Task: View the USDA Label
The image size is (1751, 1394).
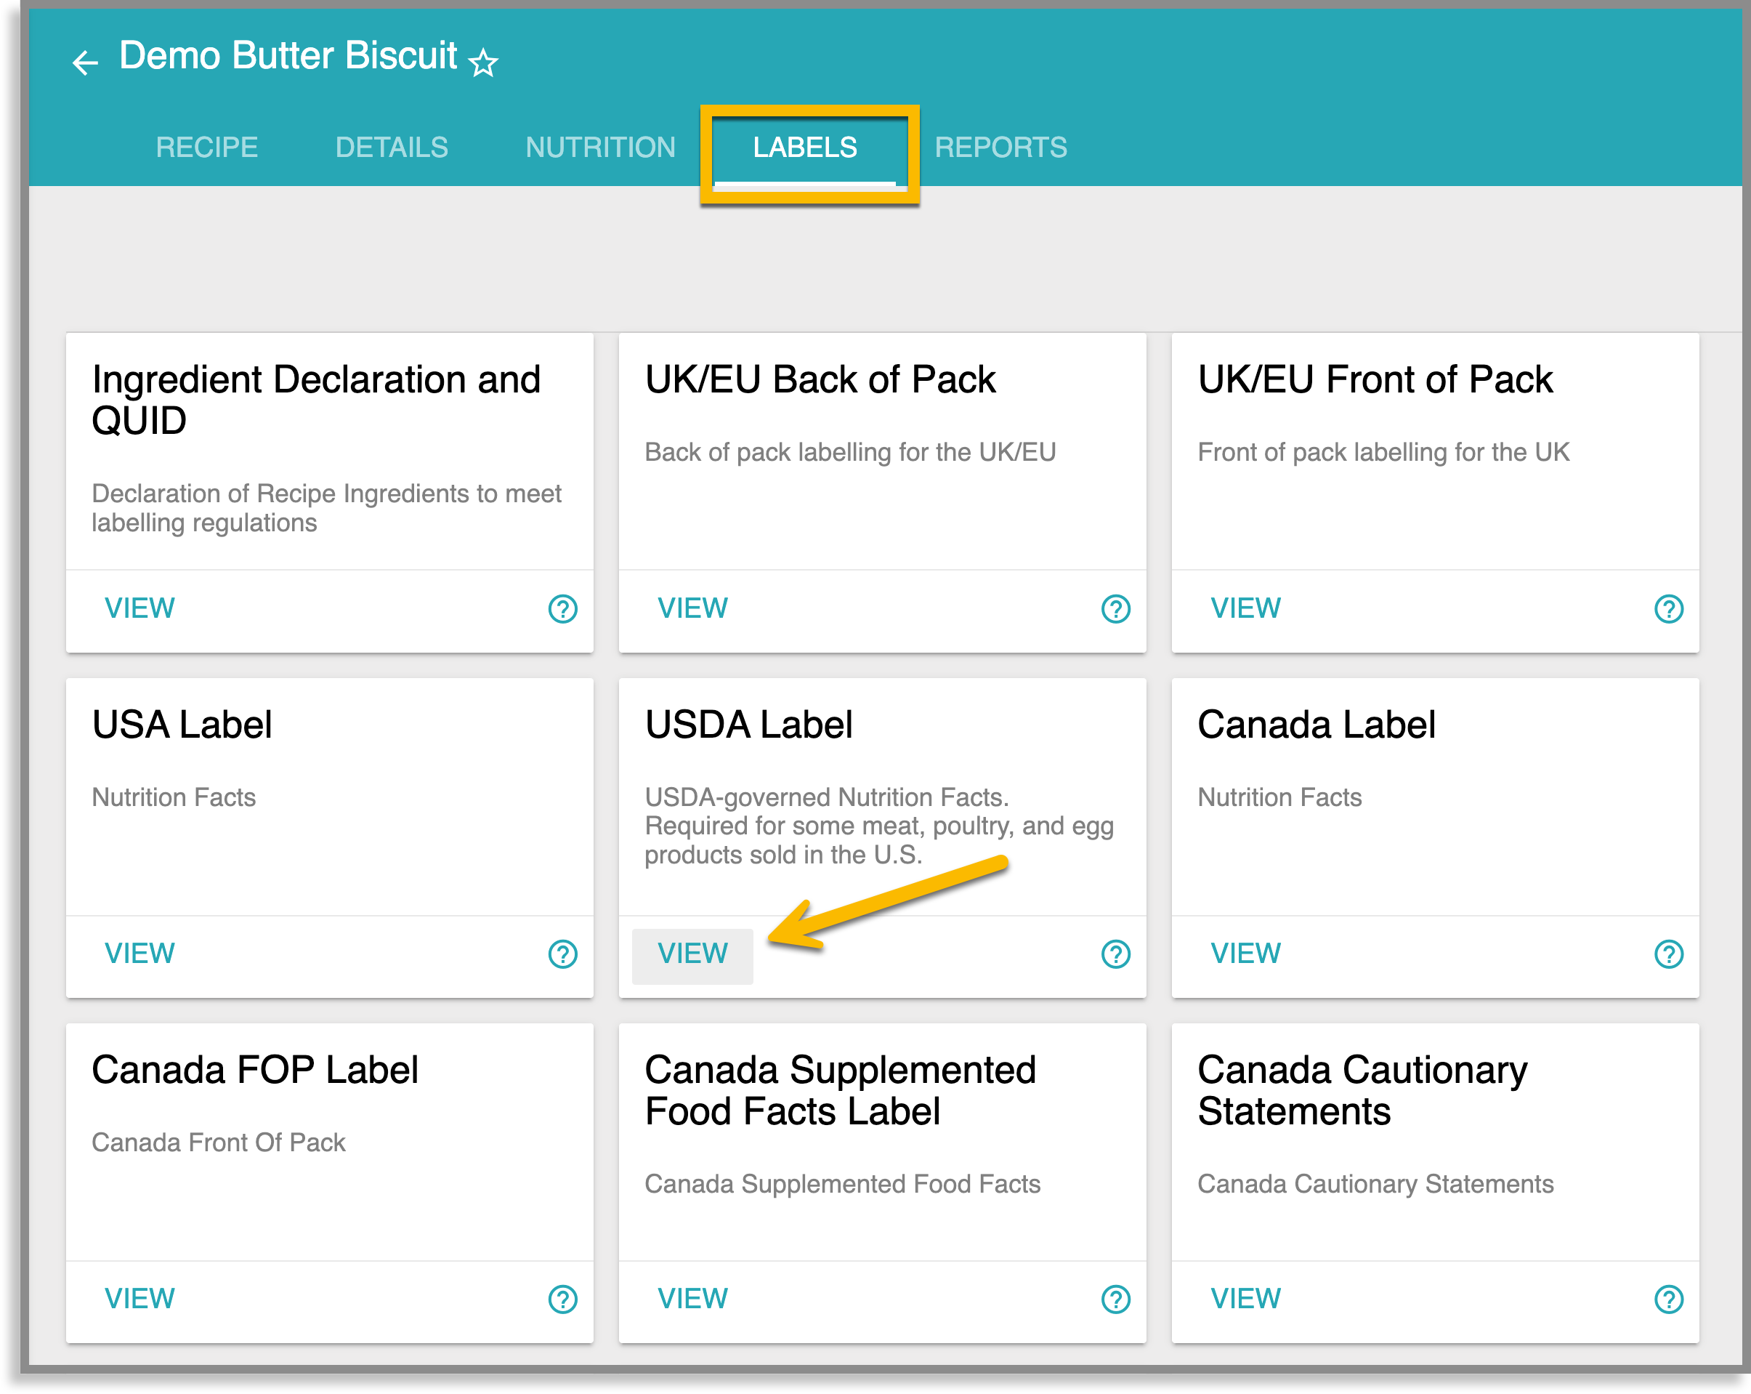Action: tap(692, 954)
